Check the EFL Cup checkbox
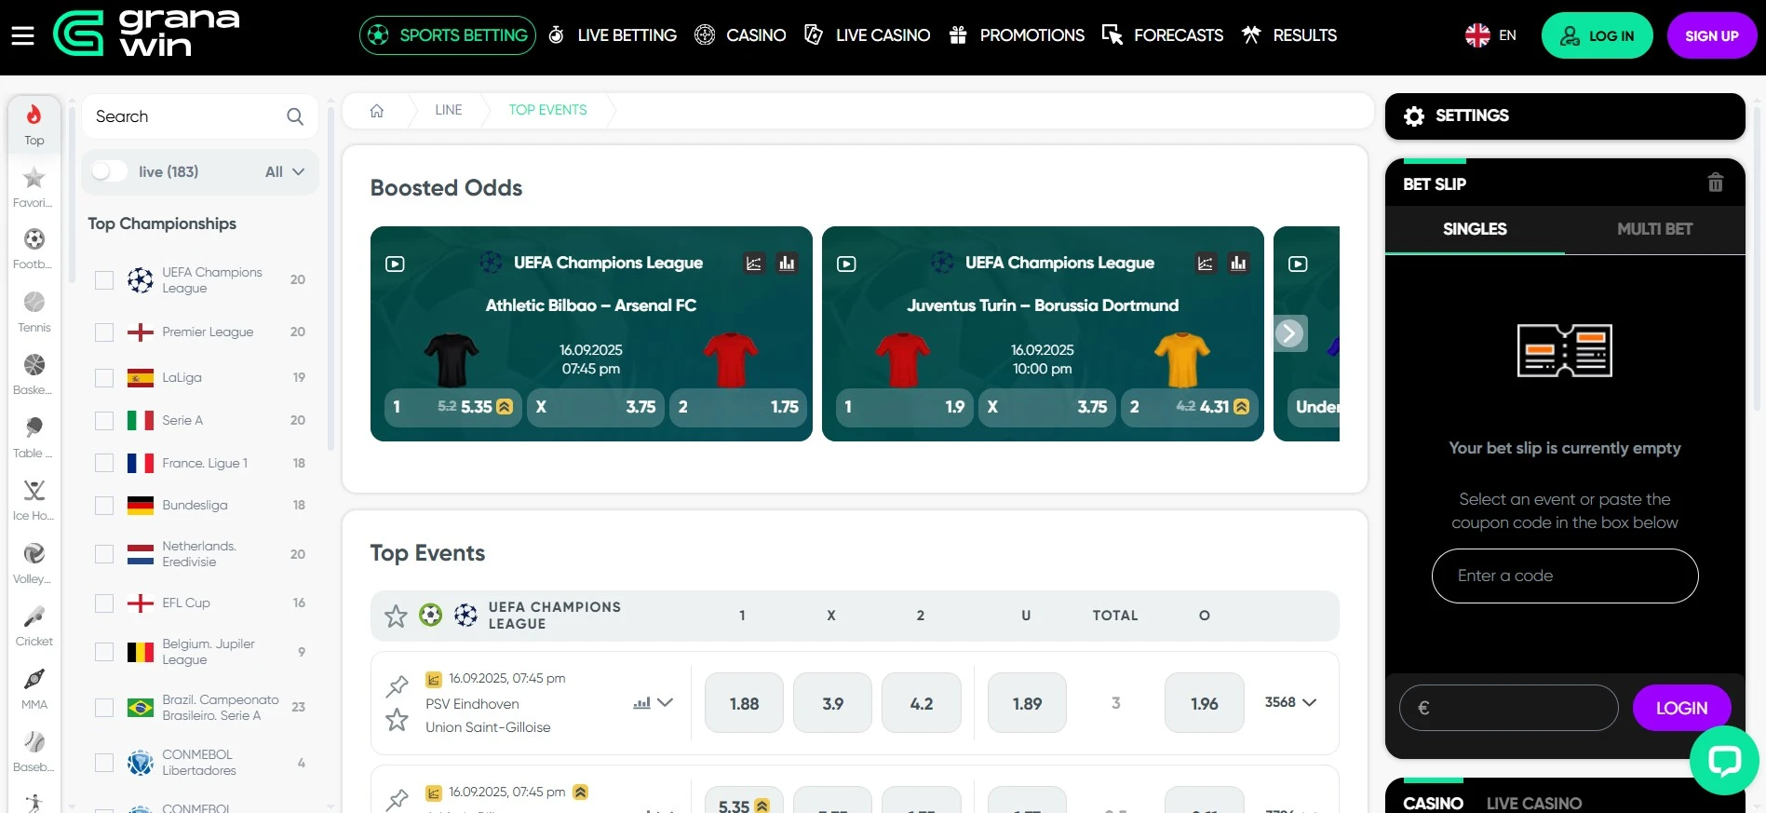This screenshot has width=1766, height=813. (104, 603)
